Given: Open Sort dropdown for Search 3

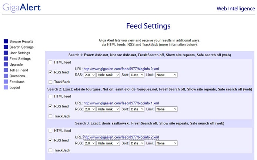Looking at the screenshot, I should (x=137, y=143).
